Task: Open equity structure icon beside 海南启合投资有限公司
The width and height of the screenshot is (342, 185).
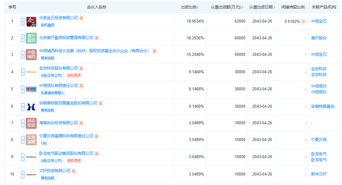Action: coord(81,123)
